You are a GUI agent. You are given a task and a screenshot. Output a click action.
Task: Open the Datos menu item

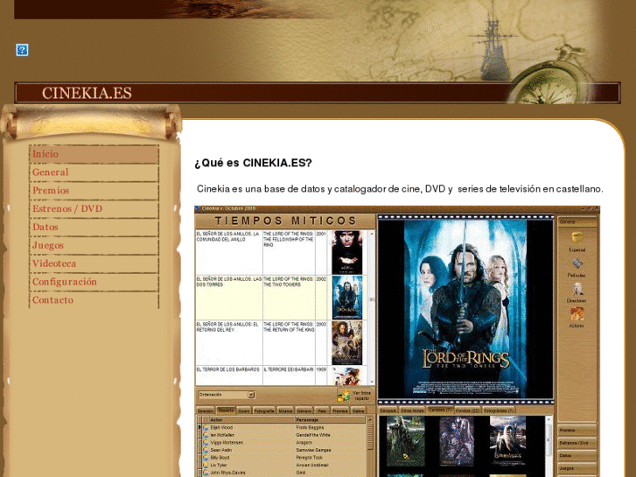[94, 228]
